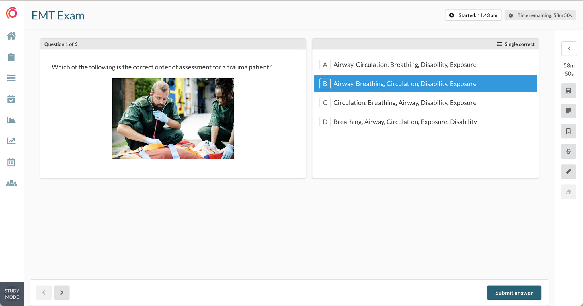The width and height of the screenshot is (583, 306).
Task: Select the pencil highlighter tool
Action: 568,172
